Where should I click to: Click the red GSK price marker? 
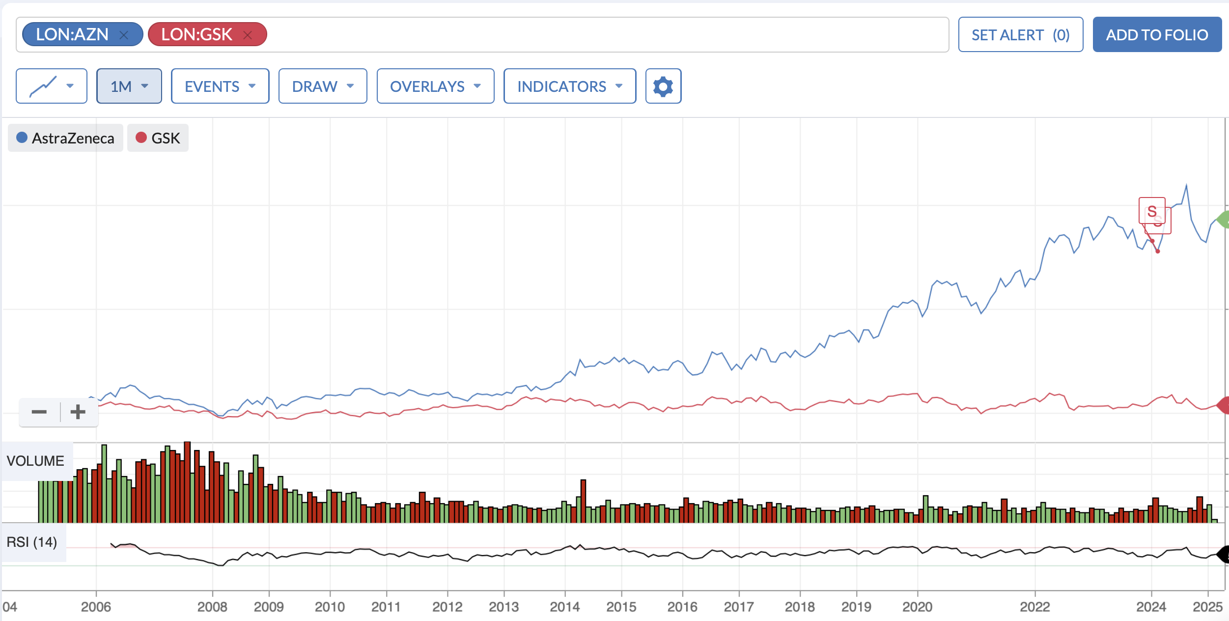pyautogui.click(x=1223, y=405)
